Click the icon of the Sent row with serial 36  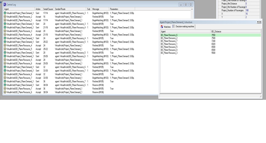pos(5,81)
